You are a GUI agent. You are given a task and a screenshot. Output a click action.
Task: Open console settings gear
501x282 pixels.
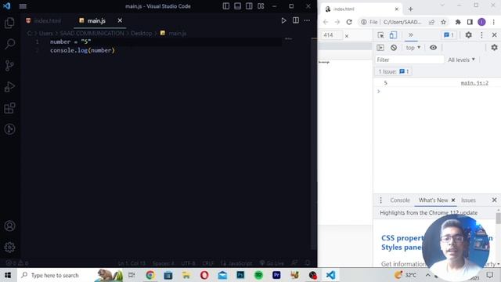tap(494, 48)
